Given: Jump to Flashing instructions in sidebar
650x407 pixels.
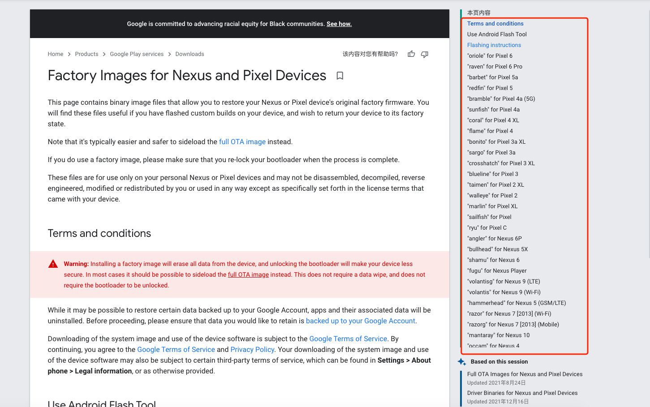Looking at the screenshot, I should pyautogui.click(x=494, y=45).
